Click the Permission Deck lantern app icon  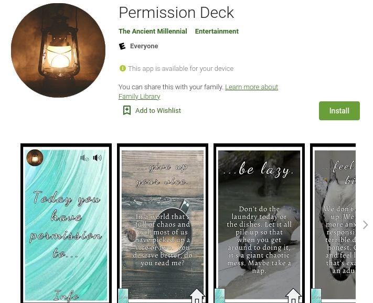tap(58, 50)
